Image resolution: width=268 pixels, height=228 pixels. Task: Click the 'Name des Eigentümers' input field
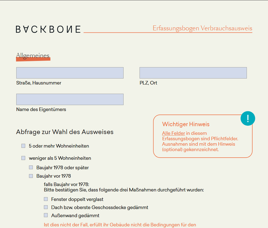[x=70, y=99]
